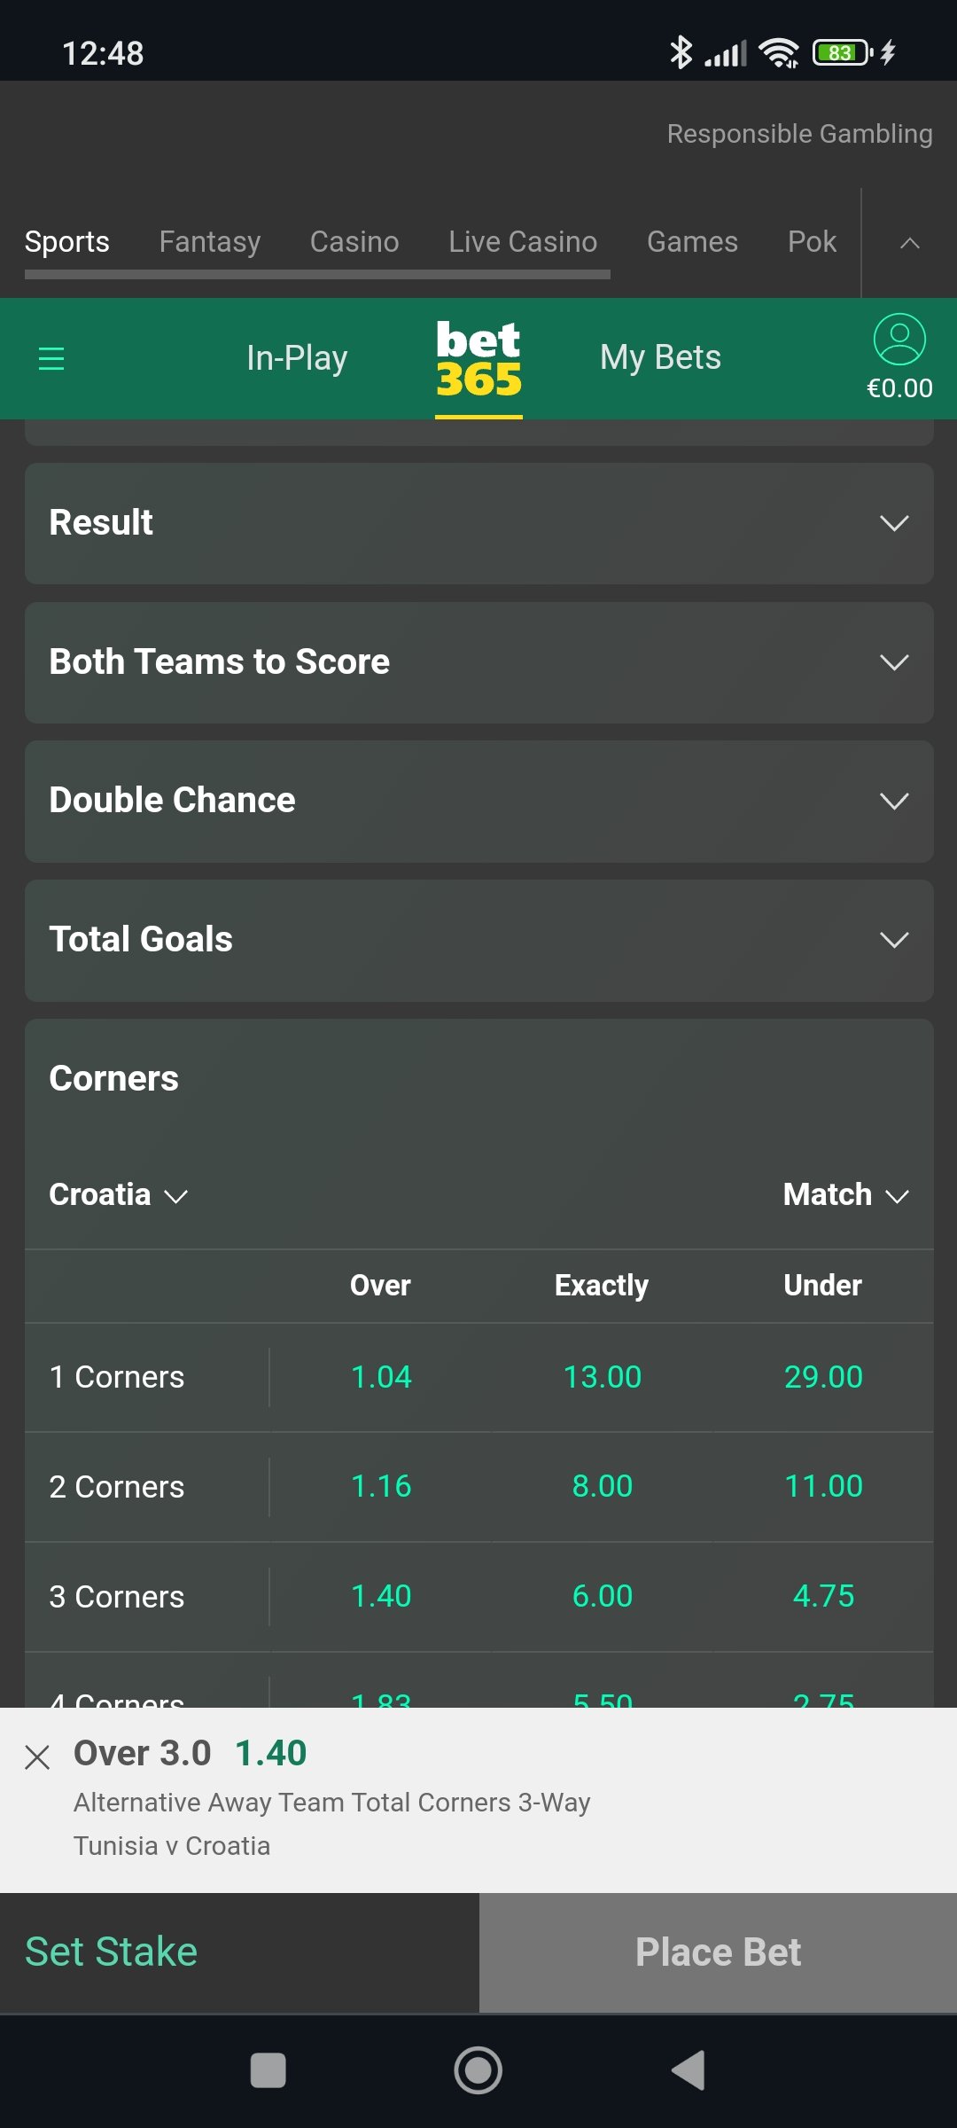Tap the bet365 logo

[478, 358]
